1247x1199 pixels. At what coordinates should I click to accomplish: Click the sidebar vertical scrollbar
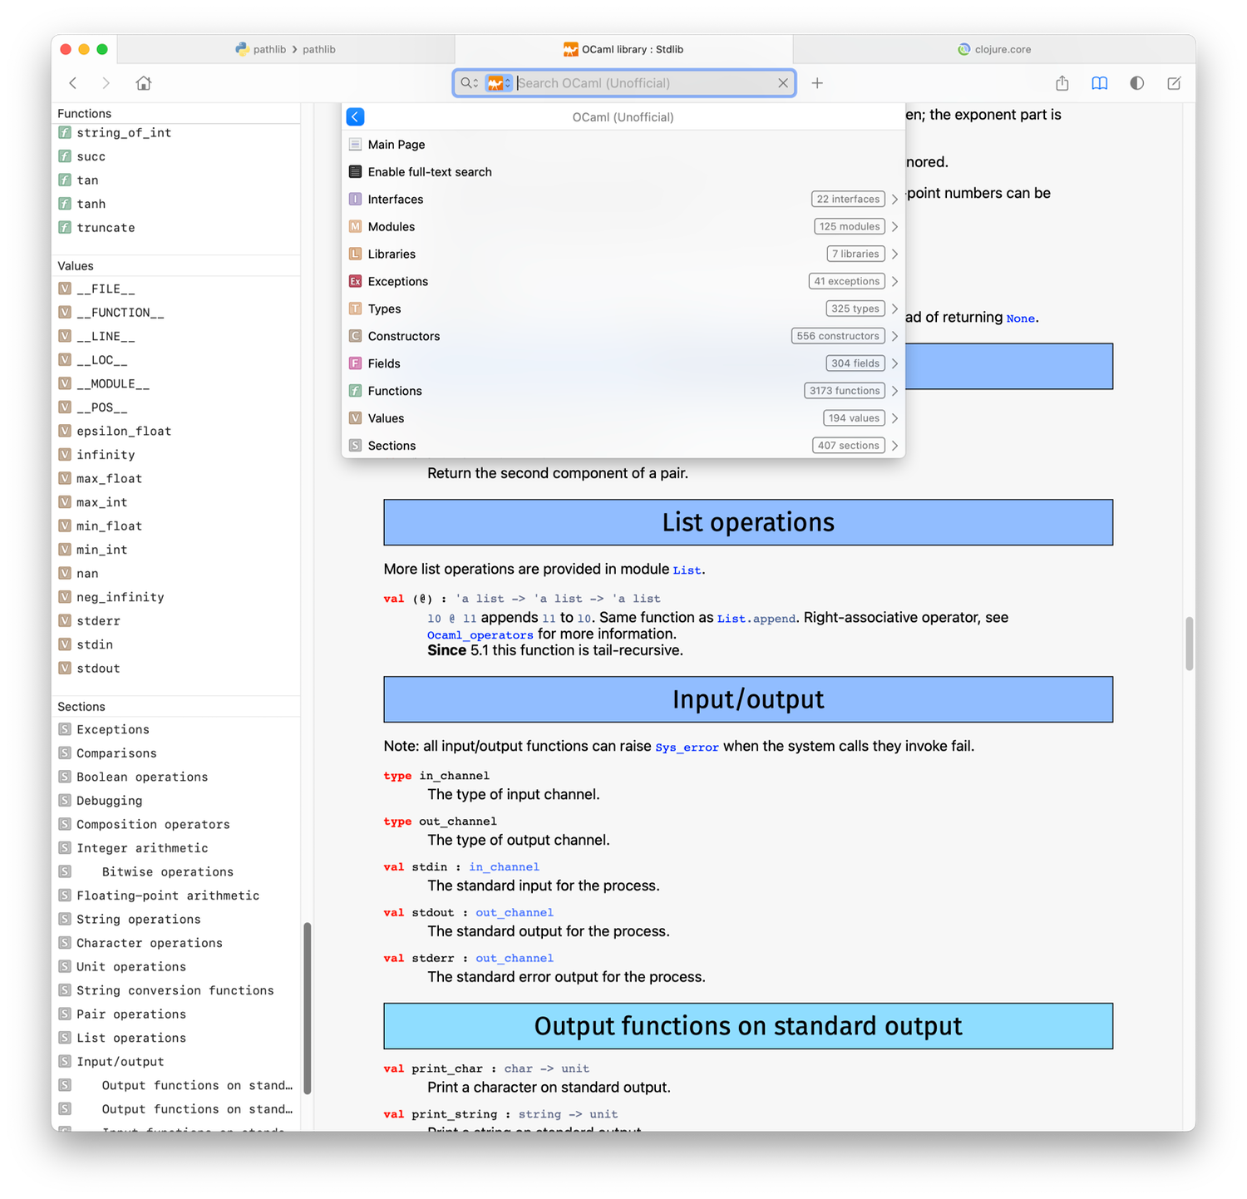307,1008
